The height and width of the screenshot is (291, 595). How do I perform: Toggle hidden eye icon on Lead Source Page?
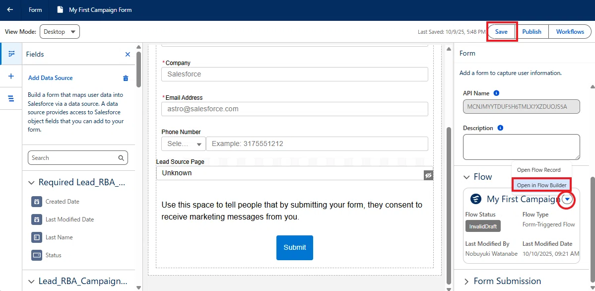428,175
